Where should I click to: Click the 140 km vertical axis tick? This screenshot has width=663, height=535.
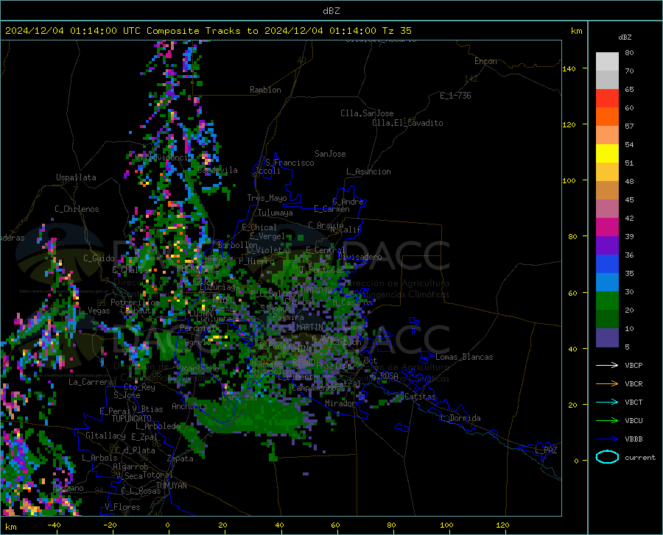tap(569, 68)
